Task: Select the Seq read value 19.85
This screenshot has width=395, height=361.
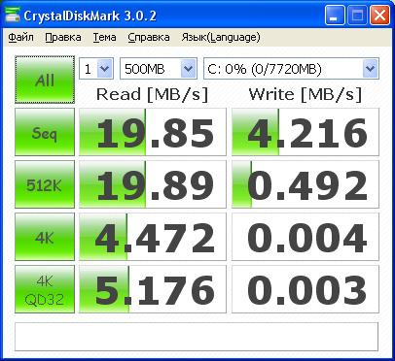Action: pyautogui.click(x=153, y=132)
